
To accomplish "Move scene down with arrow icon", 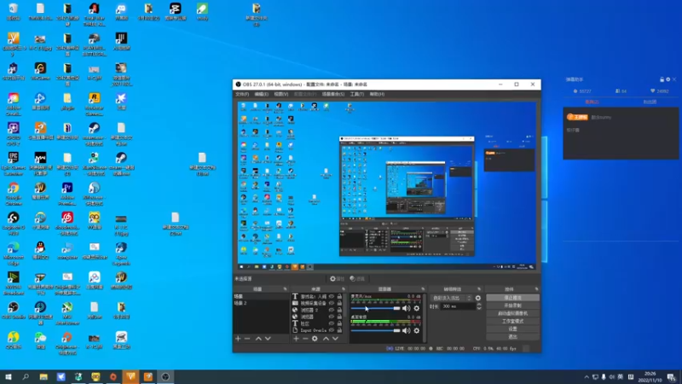I will pos(268,338).
